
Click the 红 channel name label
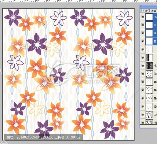(155, 25)
